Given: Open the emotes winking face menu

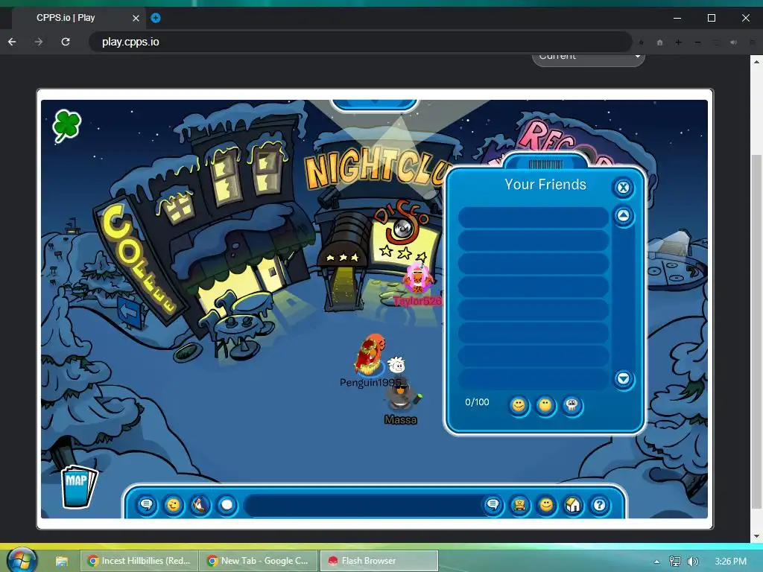Looking at the screenshot, I should point(173,505).
